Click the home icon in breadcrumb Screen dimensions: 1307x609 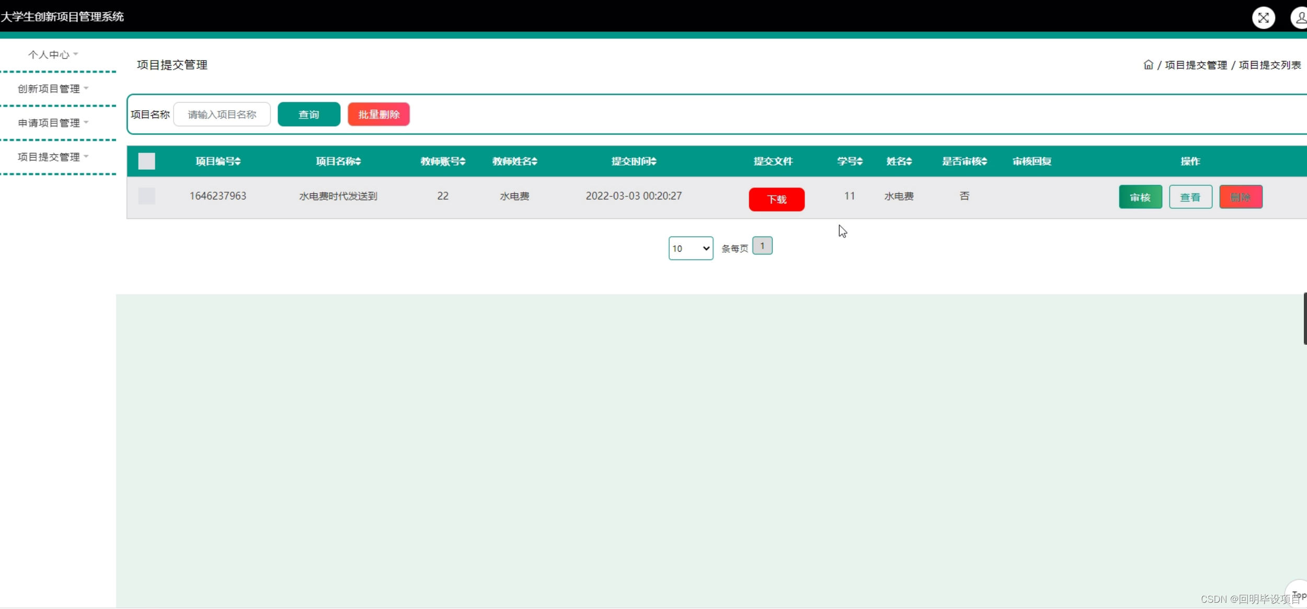pyautogui.click(x=1148, y=65)
